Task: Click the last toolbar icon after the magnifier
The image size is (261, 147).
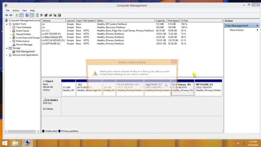Action: point(60,16)
